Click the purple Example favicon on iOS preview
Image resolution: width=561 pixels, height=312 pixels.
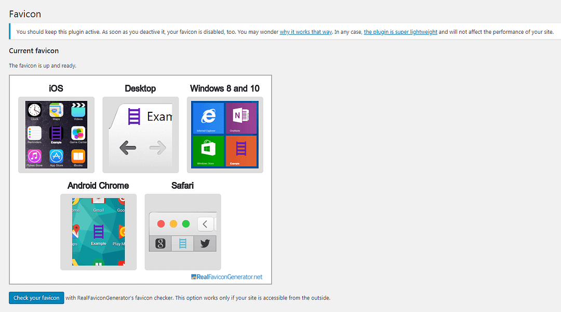pos(56,133)
